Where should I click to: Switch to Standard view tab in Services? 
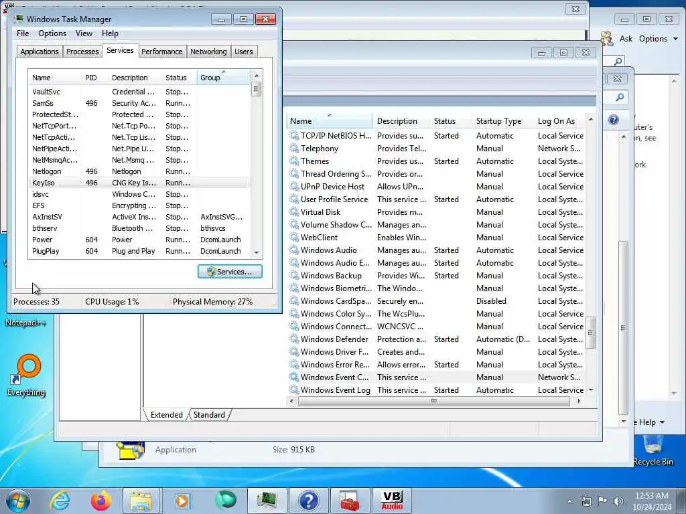(209, 415)
